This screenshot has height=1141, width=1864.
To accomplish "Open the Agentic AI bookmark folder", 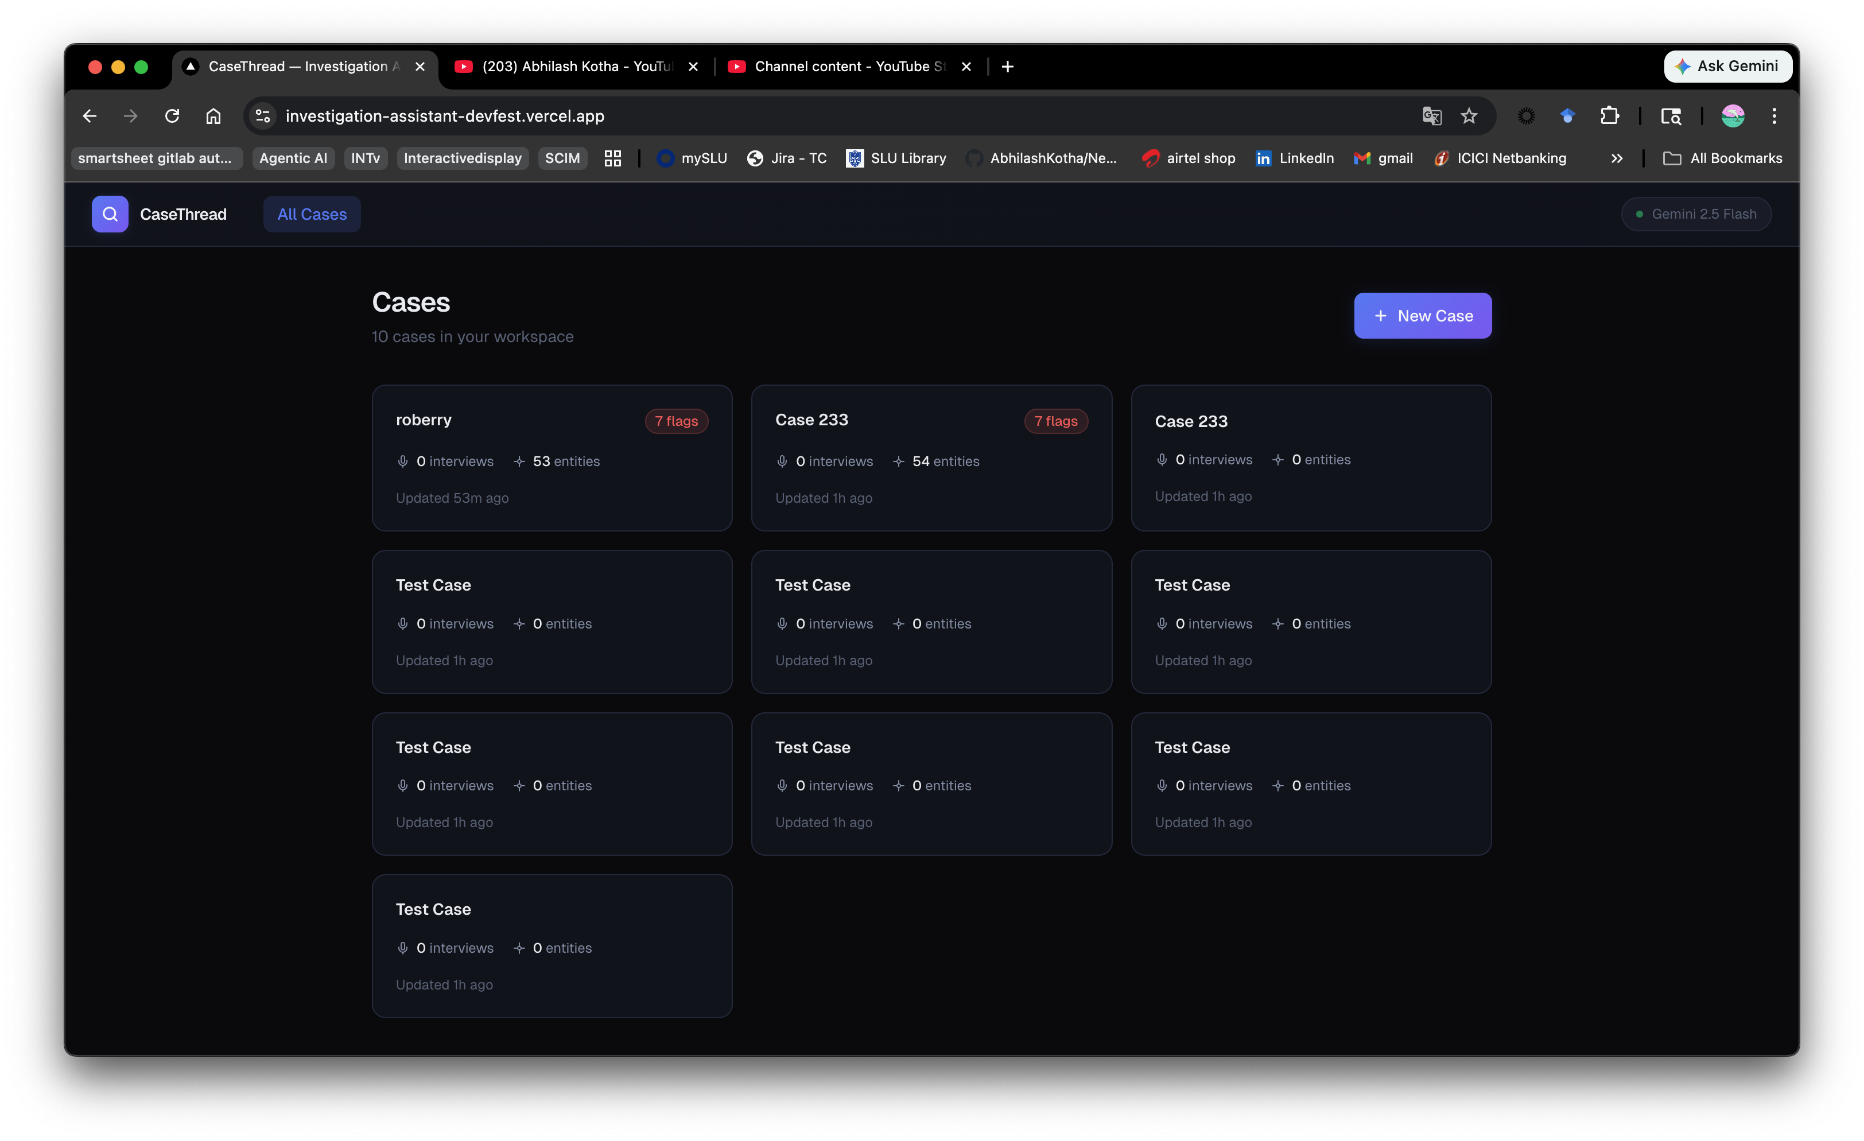I will (293, 158).
